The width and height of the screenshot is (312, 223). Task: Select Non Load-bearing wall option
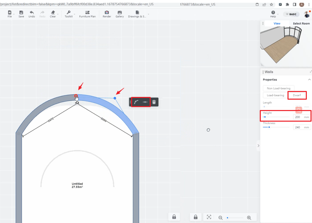click(x=278, y=88)
